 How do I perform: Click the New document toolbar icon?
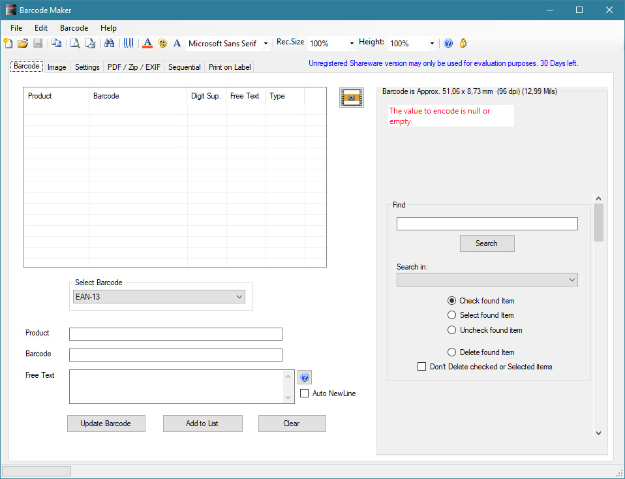coord(8,43)
